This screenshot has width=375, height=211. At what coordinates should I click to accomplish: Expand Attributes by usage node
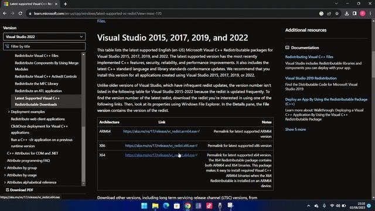coord(5,175)
